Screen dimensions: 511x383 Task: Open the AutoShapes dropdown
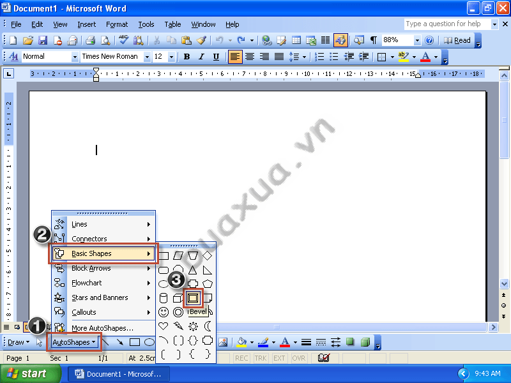click(x=74, y=342)
